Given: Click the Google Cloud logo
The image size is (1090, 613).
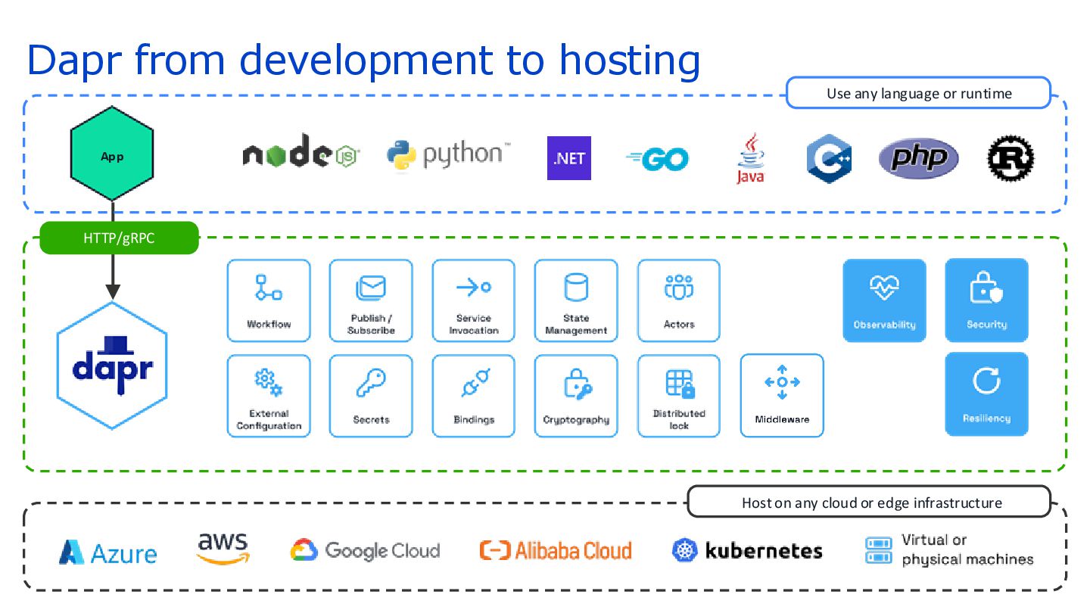Looking at the screenshot, I should (x=365, y=550).
